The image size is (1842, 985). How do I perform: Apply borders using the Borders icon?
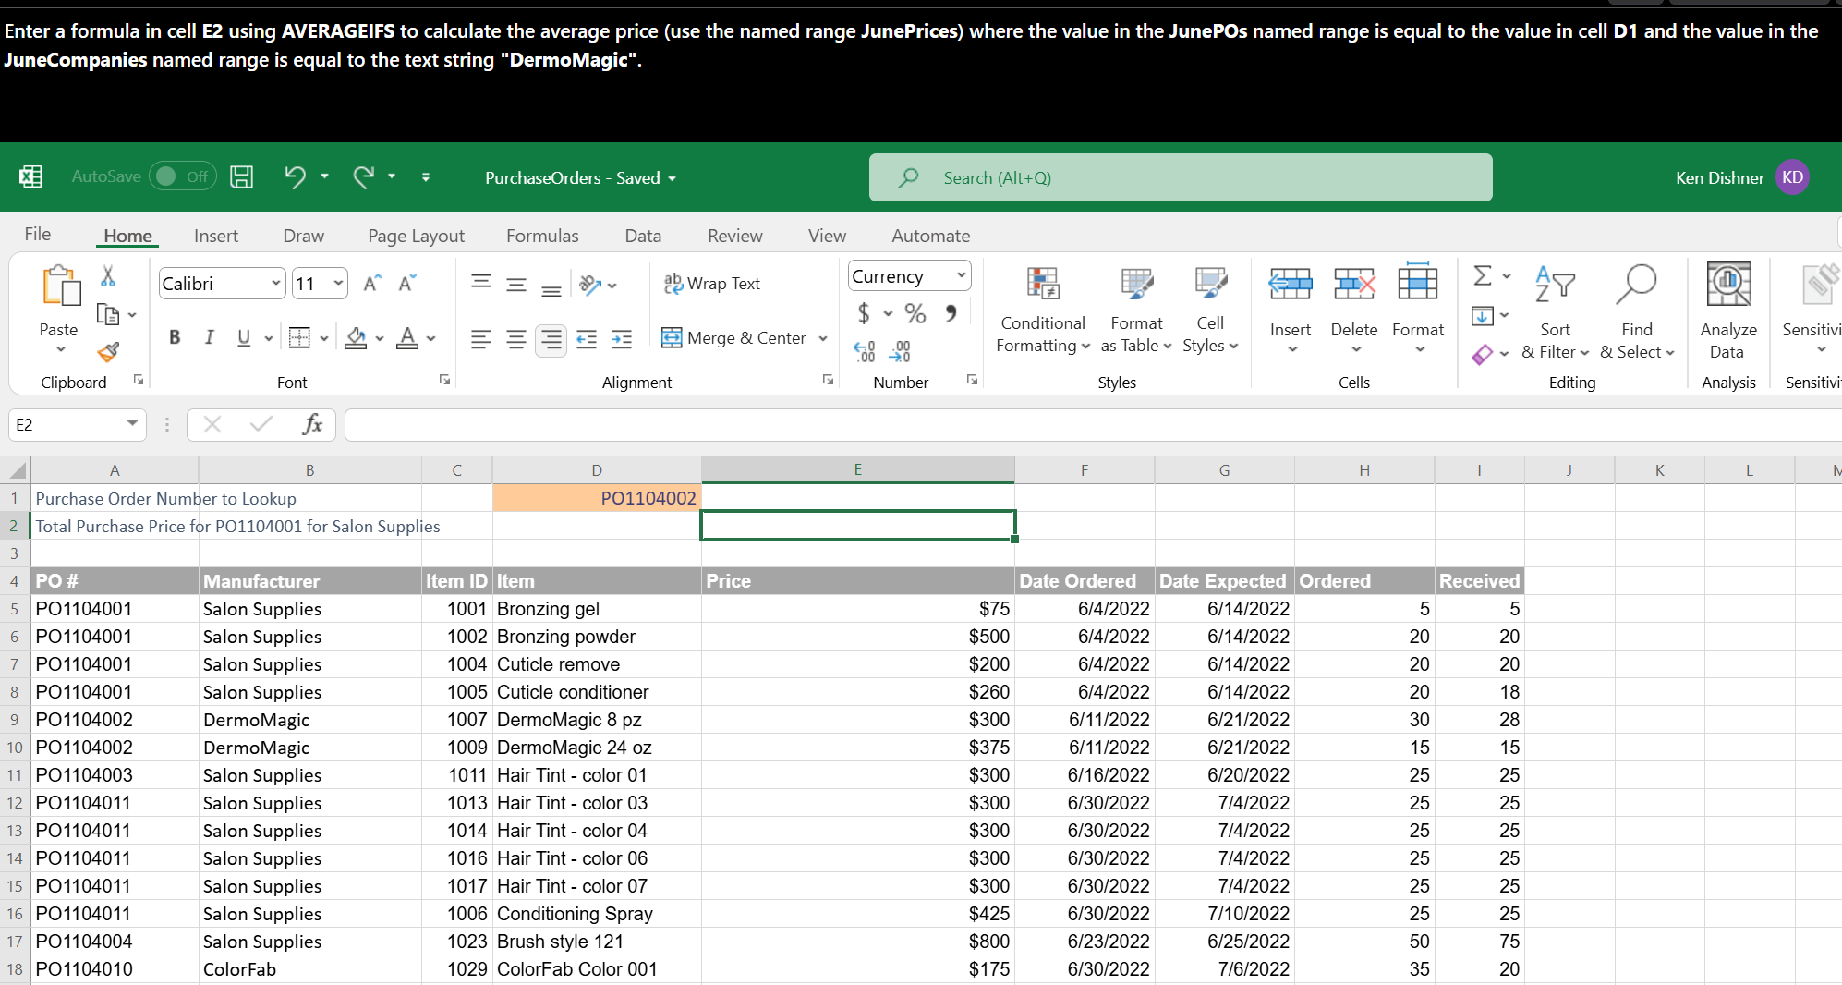(299, 338)
